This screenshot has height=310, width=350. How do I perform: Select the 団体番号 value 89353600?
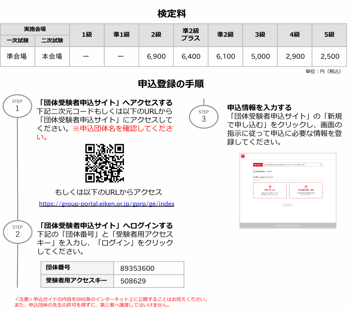[137, 268]
